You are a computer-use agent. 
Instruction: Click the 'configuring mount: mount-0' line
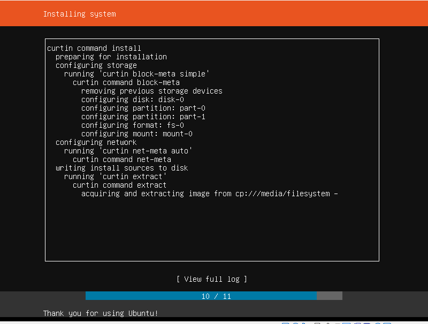coord(137,134)
